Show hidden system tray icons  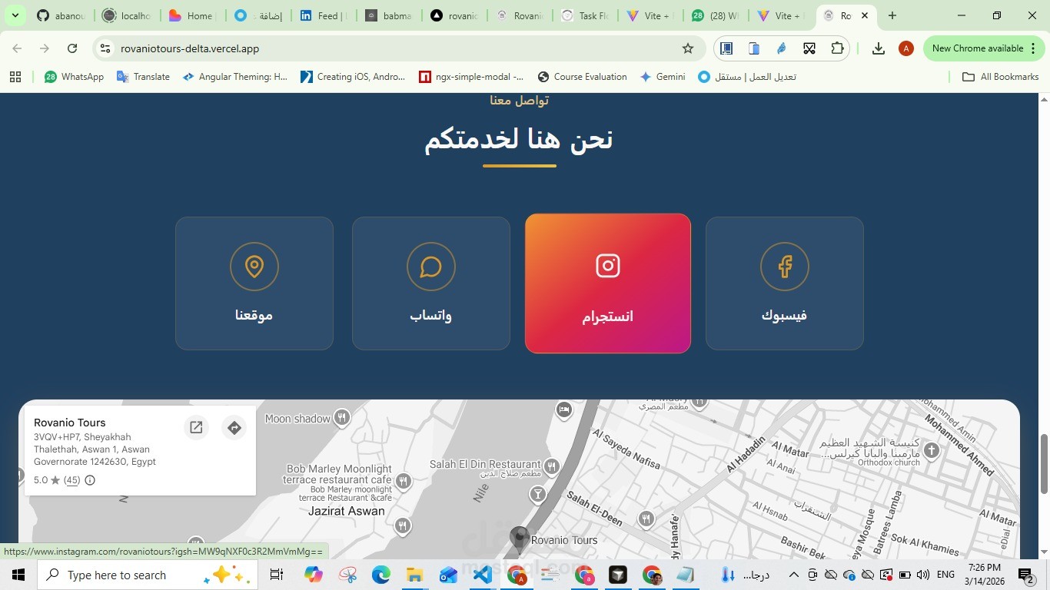click(794, 575)
